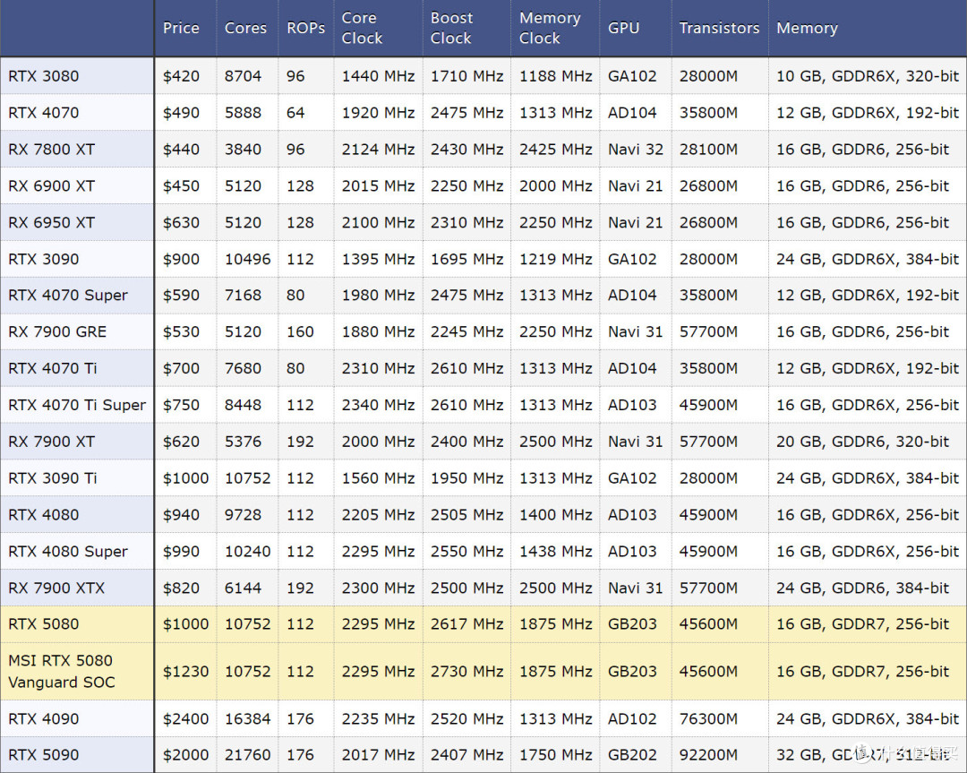Click the $1230 price cell
967x773 pixels.
(x=185, y=671)
